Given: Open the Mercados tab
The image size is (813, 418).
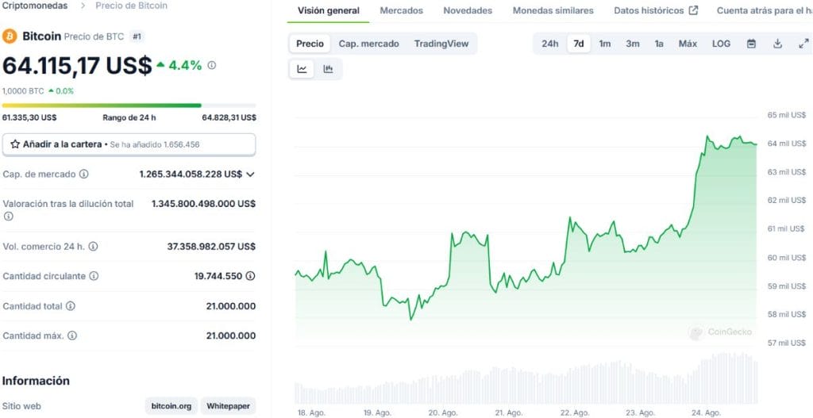Looking at the screenshot, I should tap(401, 10).
